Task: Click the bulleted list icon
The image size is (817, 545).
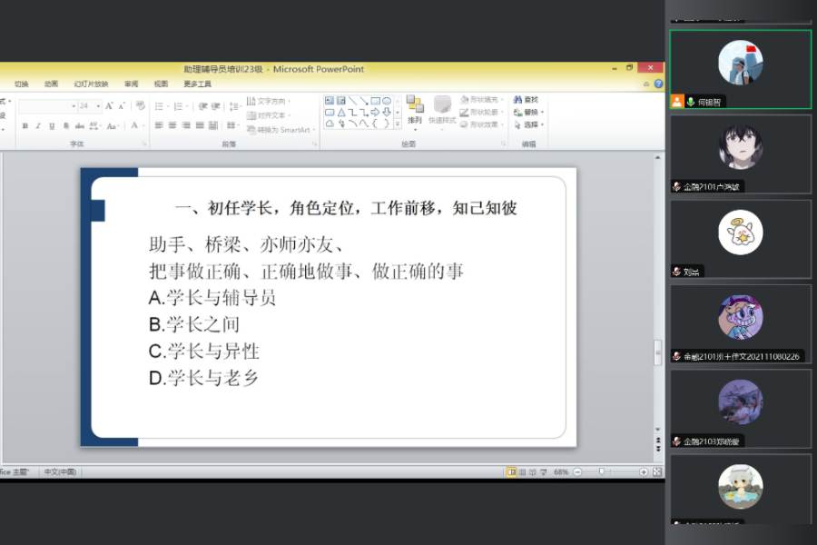Action: [158, 106]
